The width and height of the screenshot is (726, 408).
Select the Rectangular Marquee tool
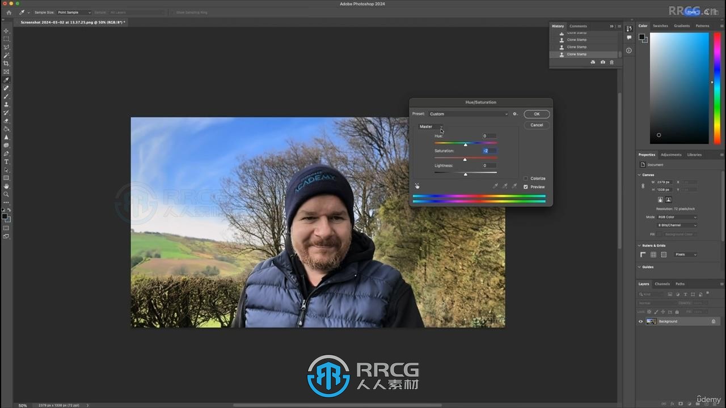tap(6, 39)
